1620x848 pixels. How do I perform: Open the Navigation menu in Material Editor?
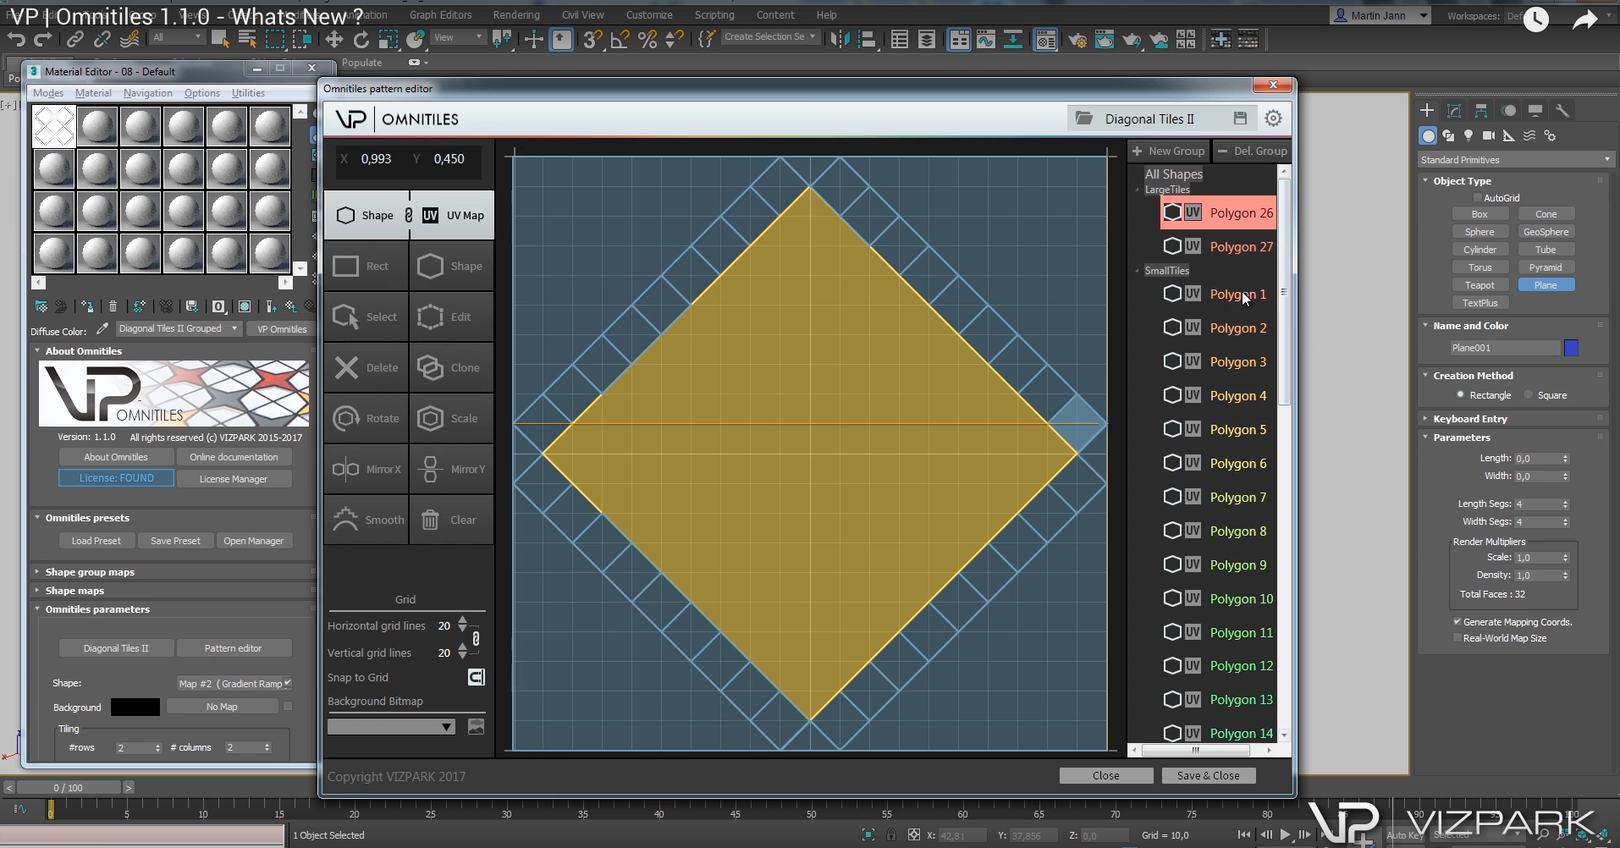147,93
